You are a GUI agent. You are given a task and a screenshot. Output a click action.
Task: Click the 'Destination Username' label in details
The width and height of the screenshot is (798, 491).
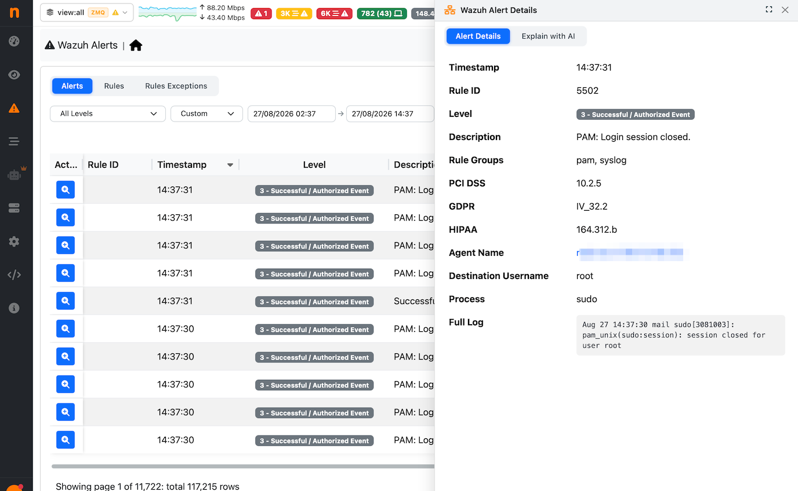[x=499, y=276]
